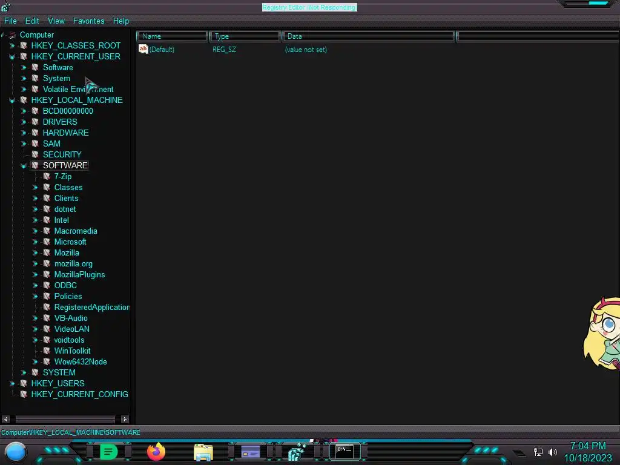Expand the HKEY_USERS key
Screen dimensions: 620x465
coord(12,383)
